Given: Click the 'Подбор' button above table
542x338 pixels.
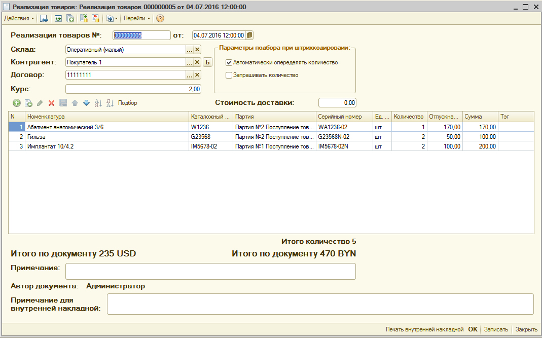Looking at the screenshot, I should click(127, 103).
